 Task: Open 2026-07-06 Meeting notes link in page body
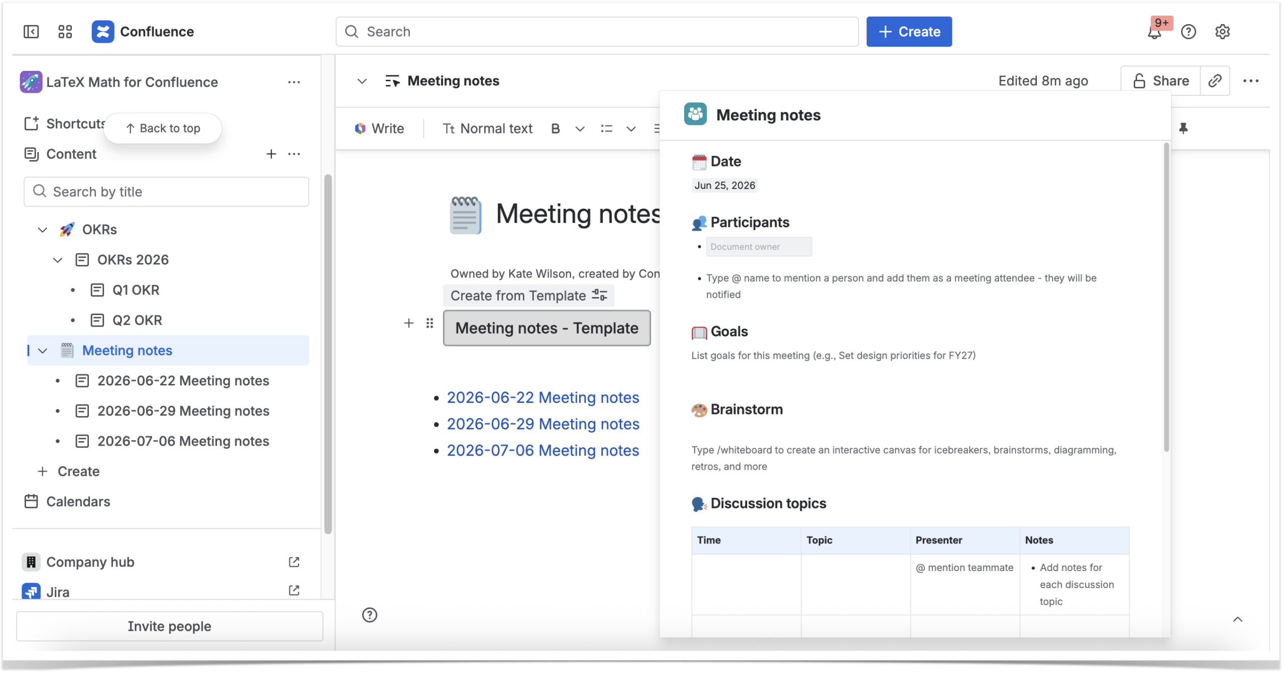[x=543, y=451]
